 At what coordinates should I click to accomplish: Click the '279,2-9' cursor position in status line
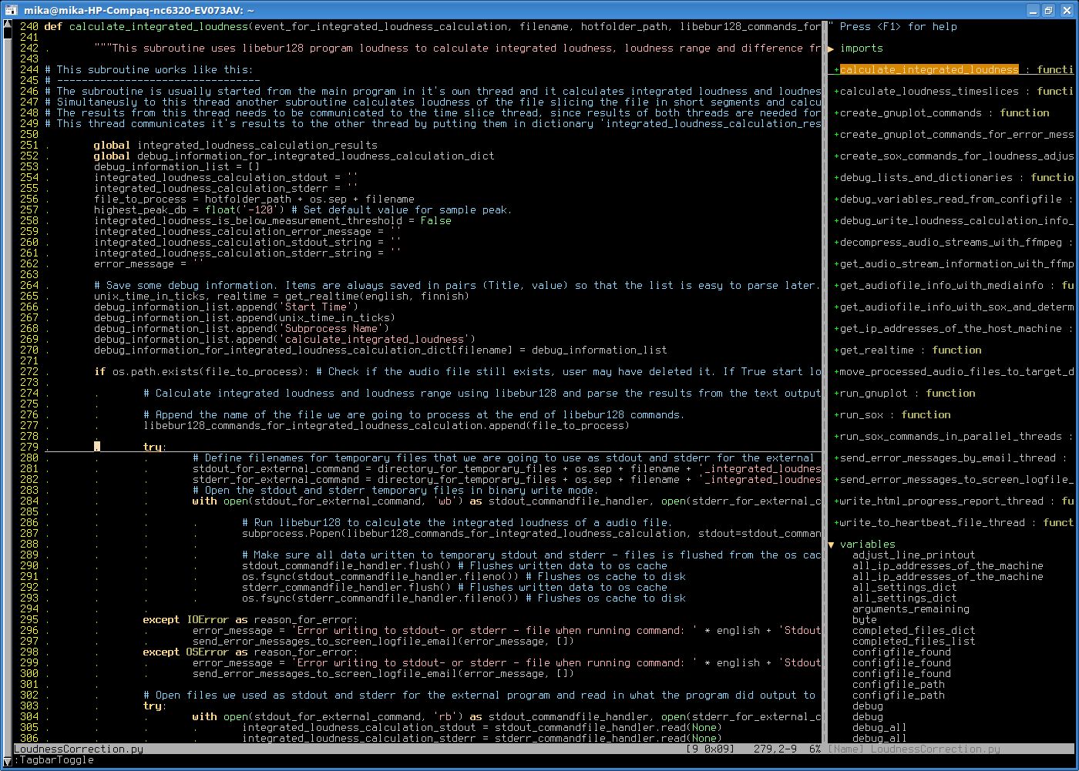coord(775,749)
